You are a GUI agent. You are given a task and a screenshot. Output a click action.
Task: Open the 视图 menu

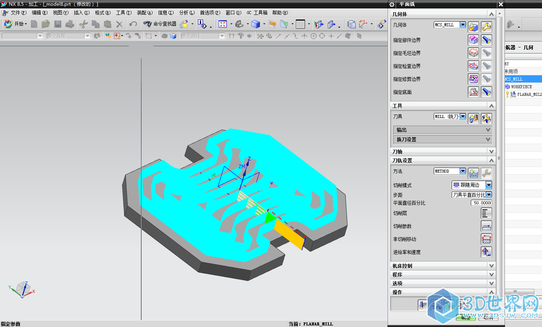click(61, 13)
